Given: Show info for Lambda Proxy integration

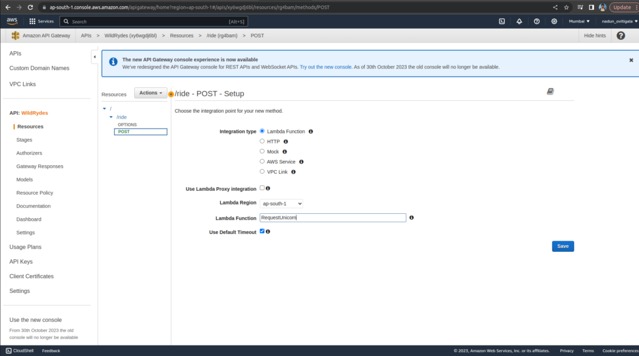Looking at the screenshot, I should tap(268, 188).
